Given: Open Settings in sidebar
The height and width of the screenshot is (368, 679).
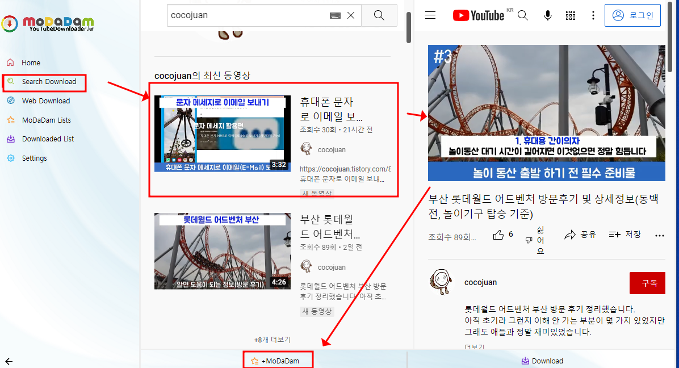Looking at the screenshot, I should point(34,158).
